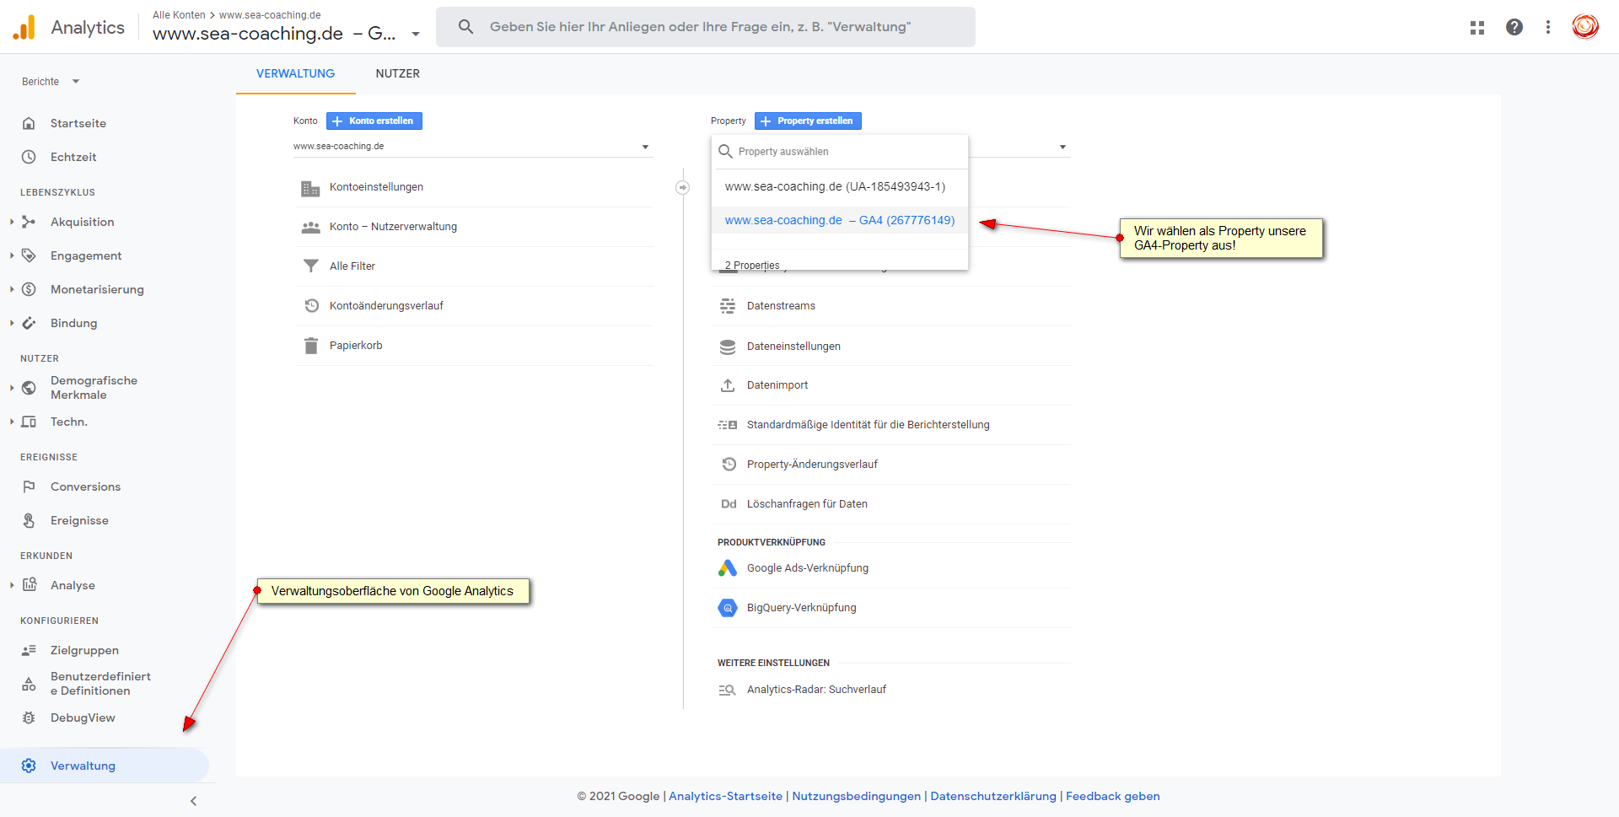Click the Verwaltung gear icon in sidebar
This screenshot has height=817, width=1619.
coord(29,766)
